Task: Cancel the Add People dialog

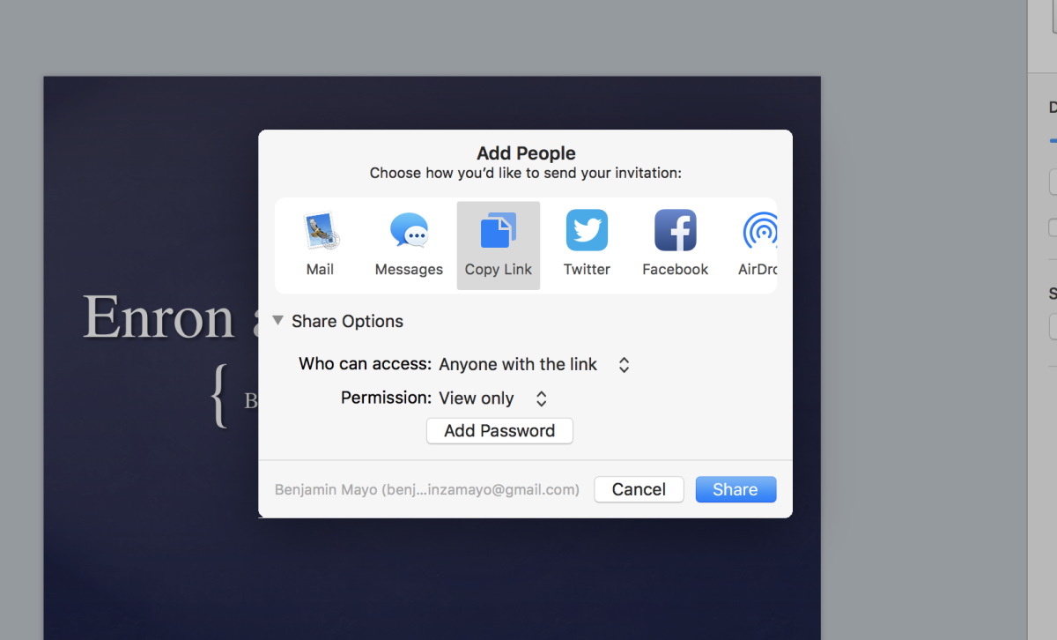Action: click(639, 489)
